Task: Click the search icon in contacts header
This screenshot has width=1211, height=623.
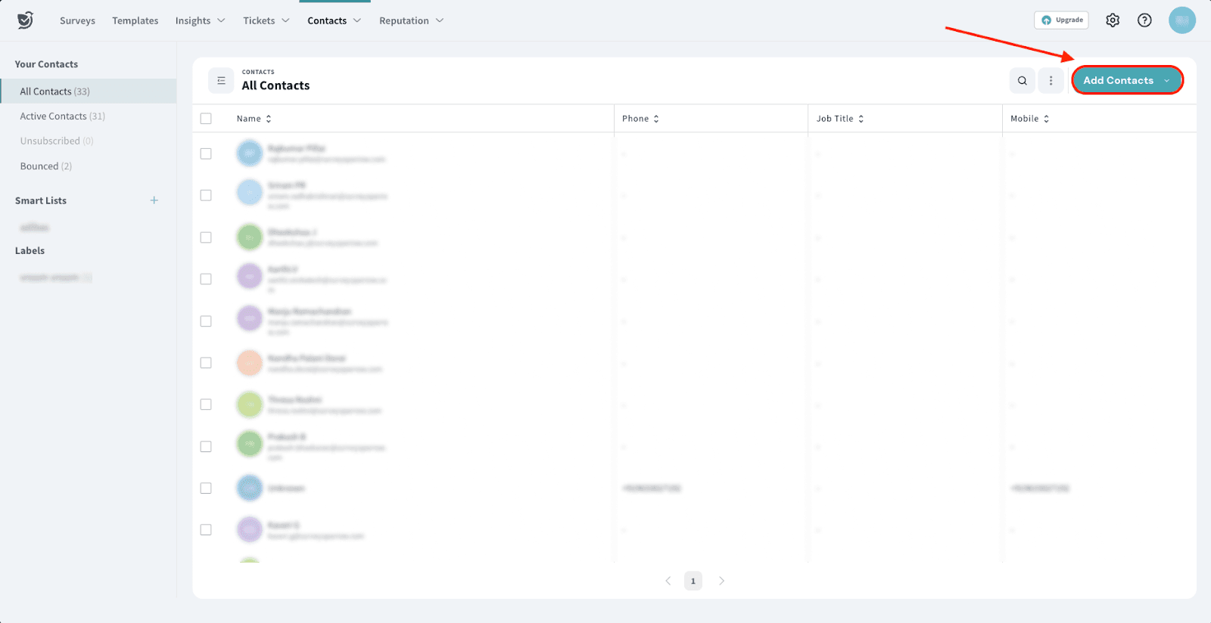Action: coord(1022,81)
